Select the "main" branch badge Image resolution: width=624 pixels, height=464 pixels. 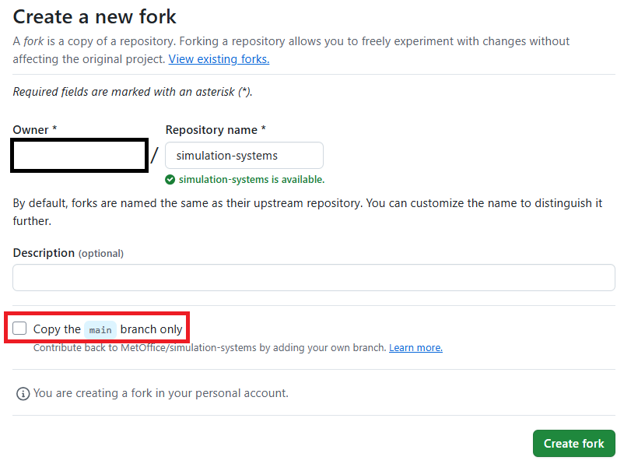[x=100, y=329]
